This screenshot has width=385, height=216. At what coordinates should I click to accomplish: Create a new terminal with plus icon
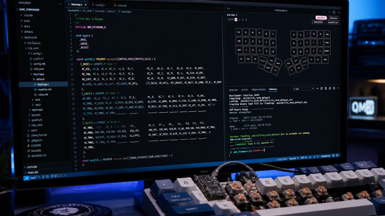tap(318, 88)
